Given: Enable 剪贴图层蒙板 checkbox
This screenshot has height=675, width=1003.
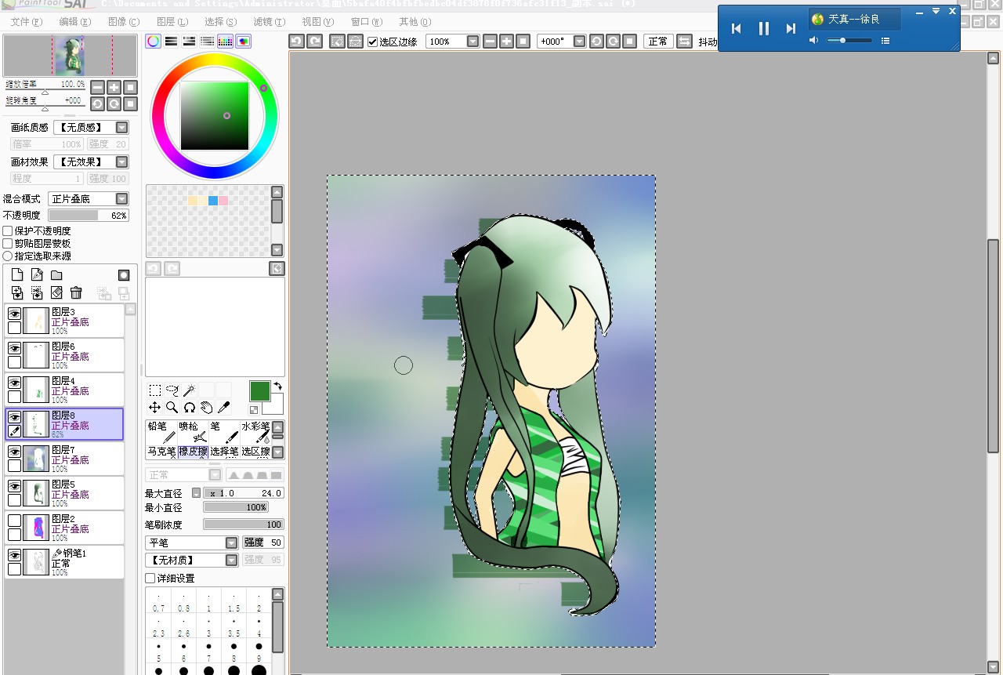Looking at the screenshot, I should coord(8,244).
